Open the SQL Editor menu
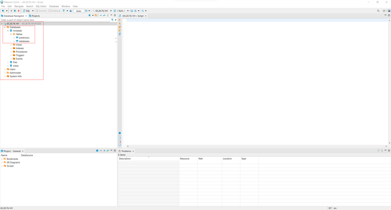This screenshot has height=210, width=391. point(41,6)
